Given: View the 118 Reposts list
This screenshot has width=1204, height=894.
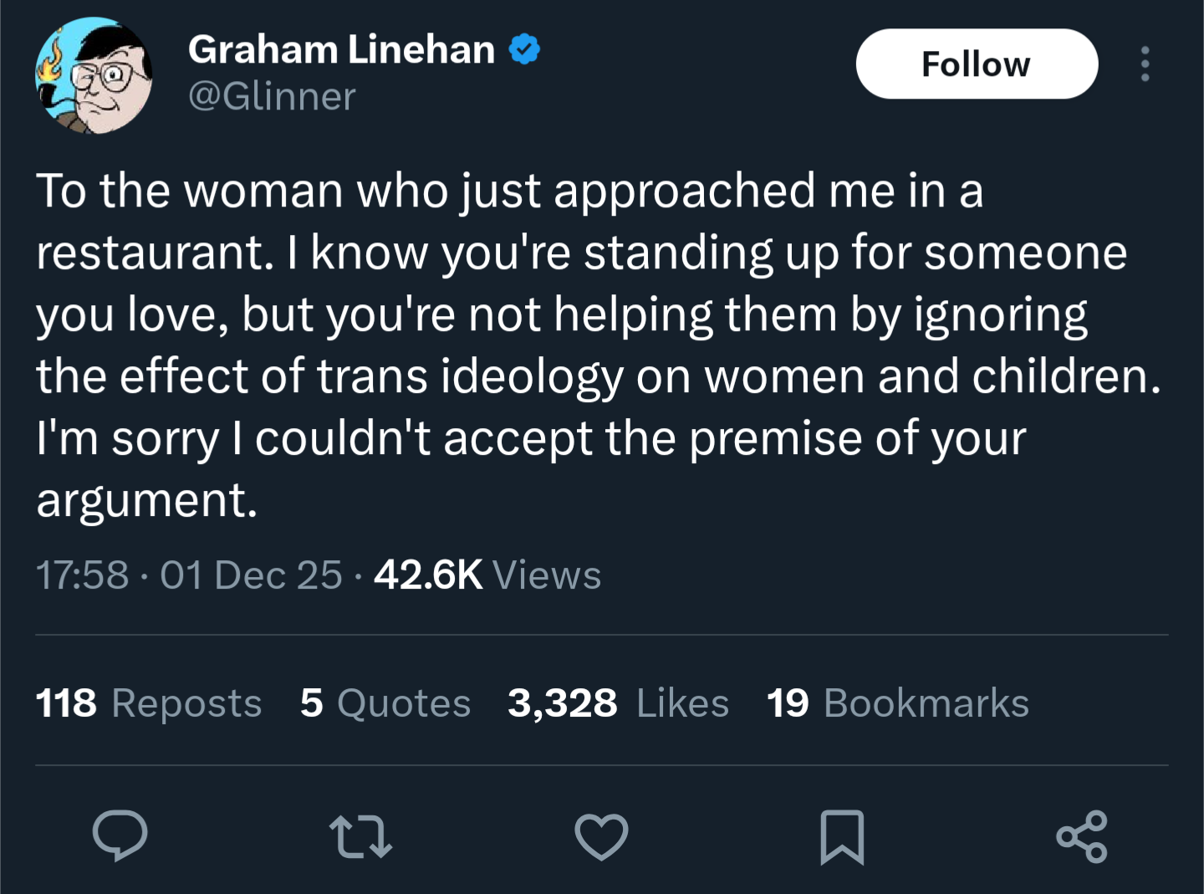Looking at the screenshot, I should pyautogui.click(x=149, y=702).
